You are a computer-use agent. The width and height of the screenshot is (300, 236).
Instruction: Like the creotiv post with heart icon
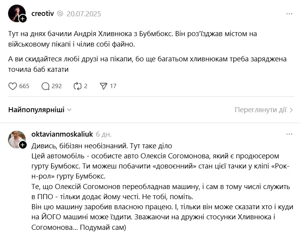pos(13,86)
